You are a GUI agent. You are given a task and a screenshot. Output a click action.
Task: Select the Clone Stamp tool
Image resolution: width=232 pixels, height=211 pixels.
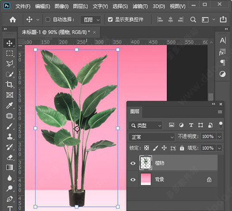click(x=9, y=137)
